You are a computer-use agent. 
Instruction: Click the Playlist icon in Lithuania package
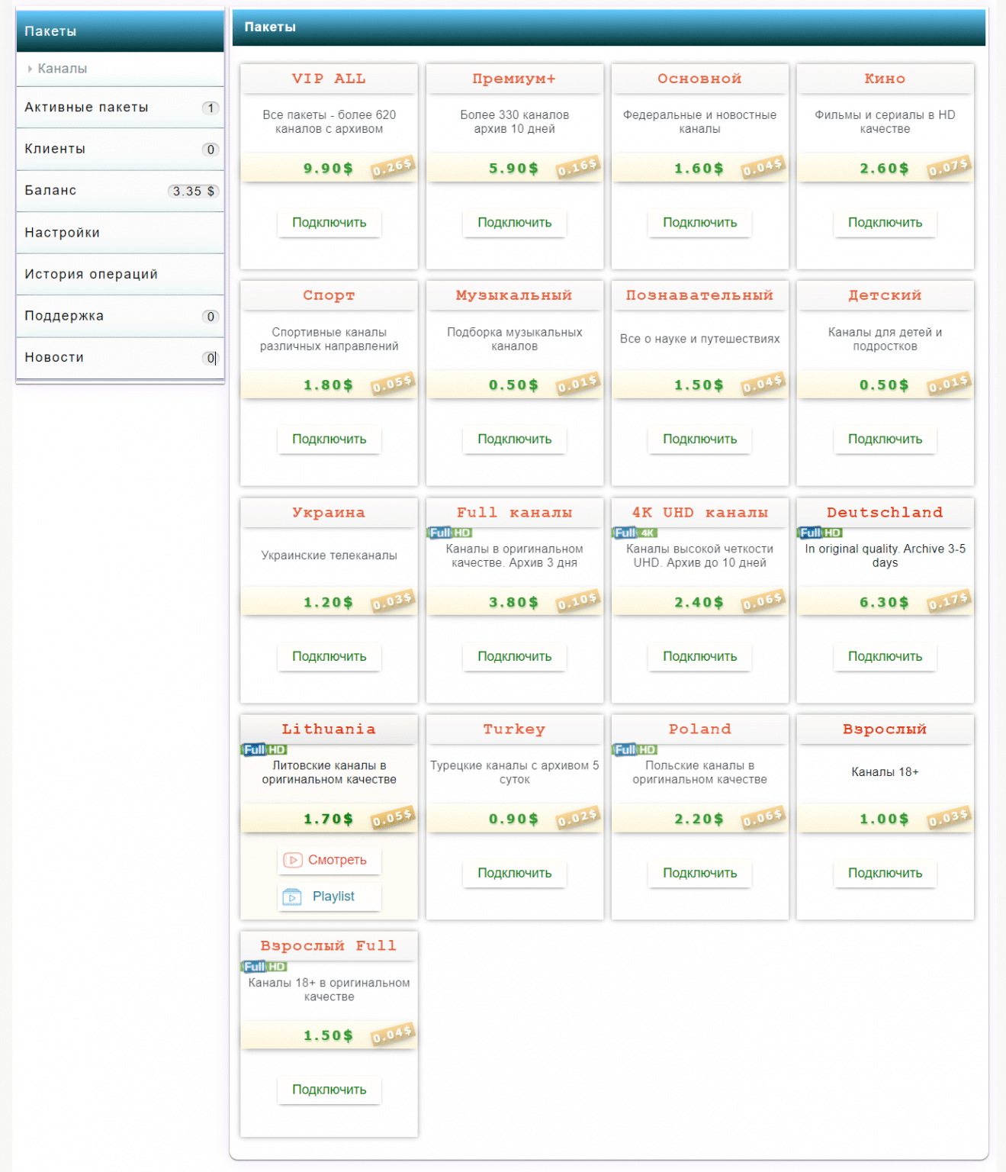292,897
